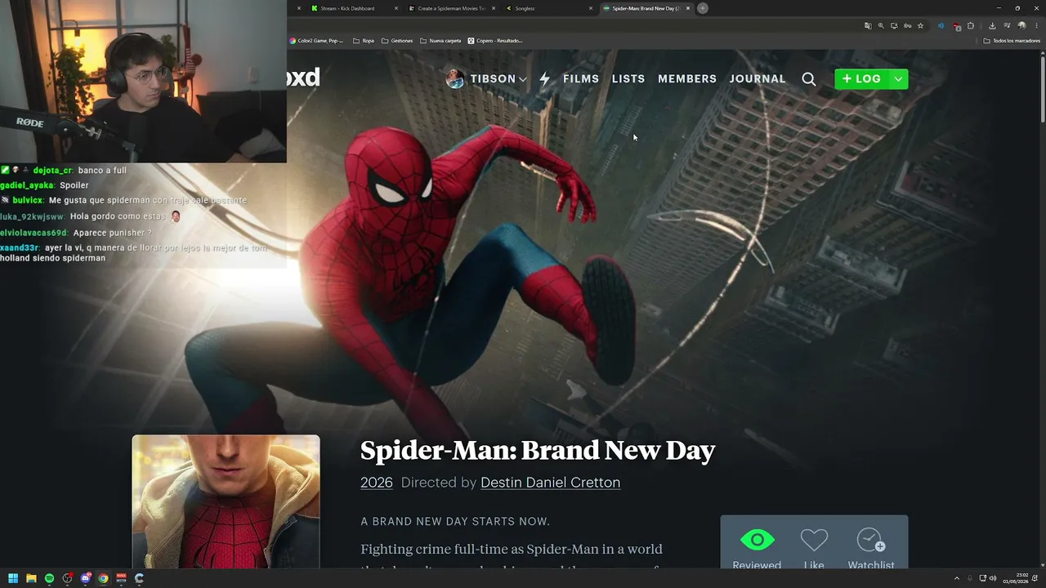This screenshot has width=1046, height=588.
Task: Switch to Create a Spiderman Movies tab
Action: (x=451, y=8)
